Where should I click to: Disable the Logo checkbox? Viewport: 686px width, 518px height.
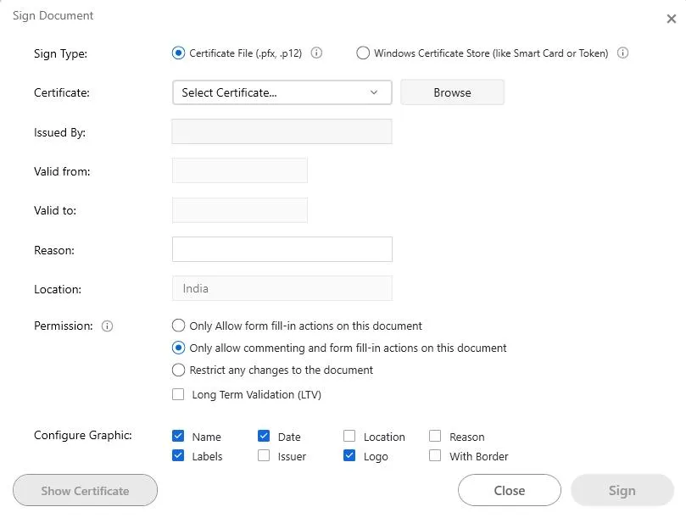pos(349,456)
